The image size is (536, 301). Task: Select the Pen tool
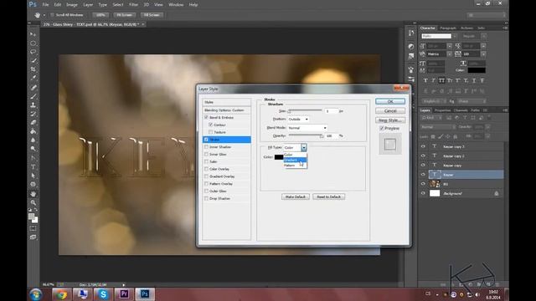pos(33,158)
